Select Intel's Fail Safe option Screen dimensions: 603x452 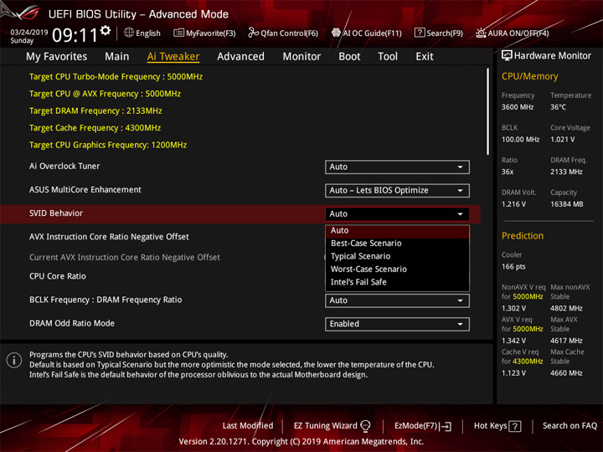[397, 282]
